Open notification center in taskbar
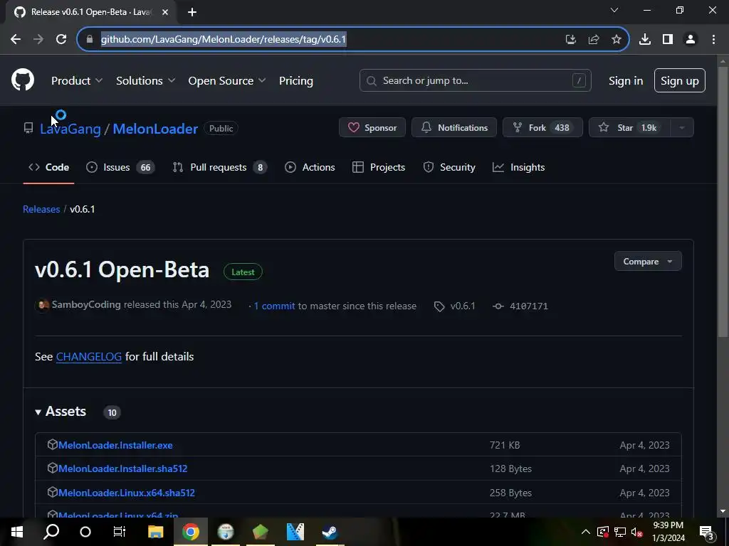This screenshot has height=546, width=729. [707, 532]
